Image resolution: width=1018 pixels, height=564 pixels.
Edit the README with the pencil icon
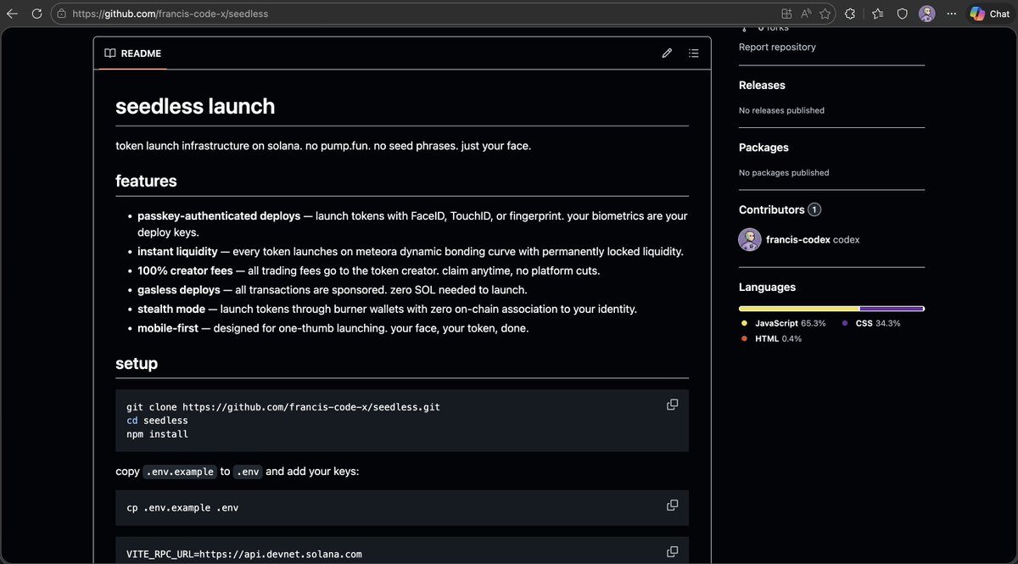(x=667, y=53)
